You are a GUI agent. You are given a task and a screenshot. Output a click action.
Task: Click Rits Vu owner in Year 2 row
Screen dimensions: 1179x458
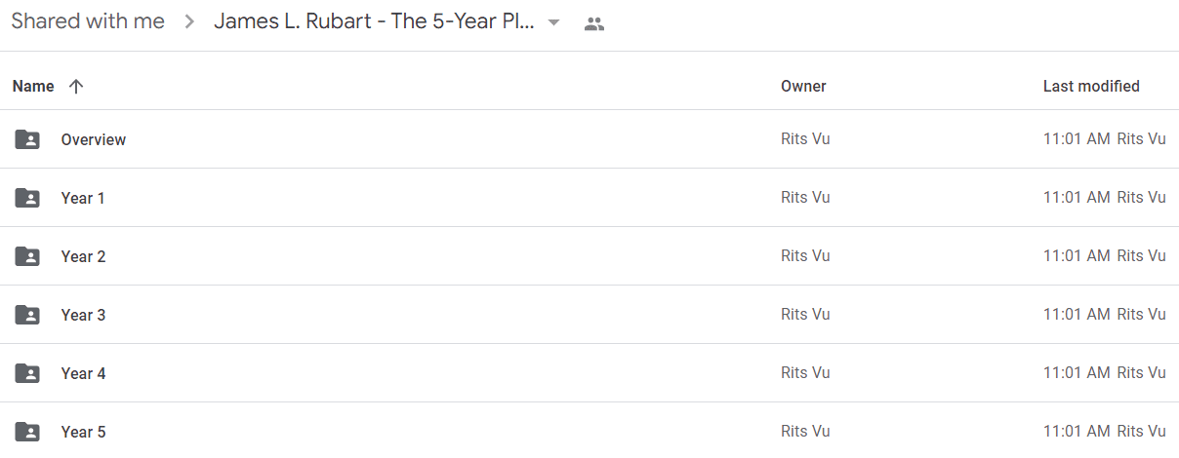point(805,256)
